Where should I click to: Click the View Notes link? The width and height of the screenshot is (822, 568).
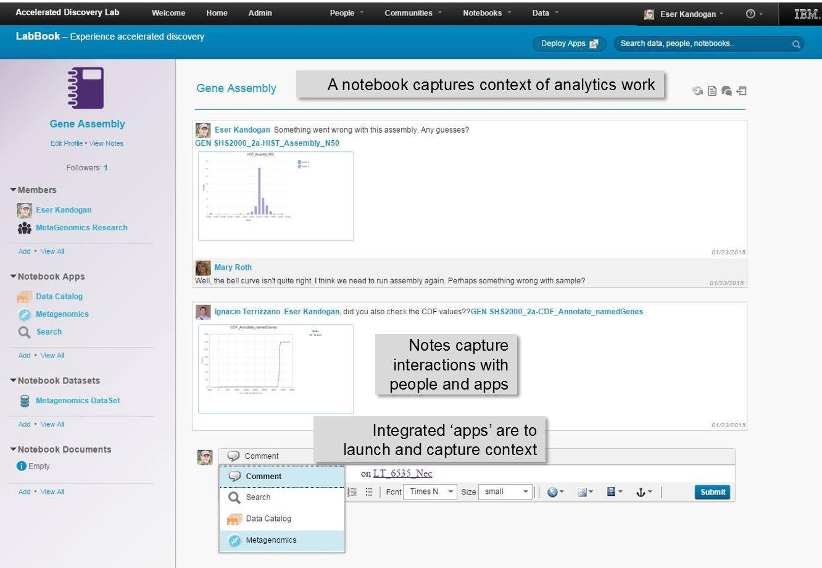[106, 143]
